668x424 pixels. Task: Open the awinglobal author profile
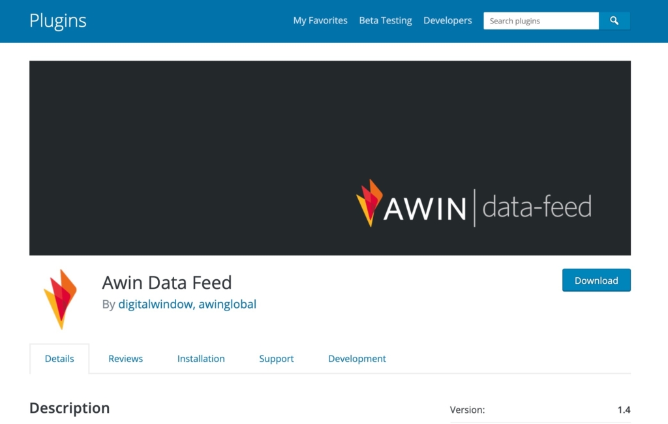(228, 304)
